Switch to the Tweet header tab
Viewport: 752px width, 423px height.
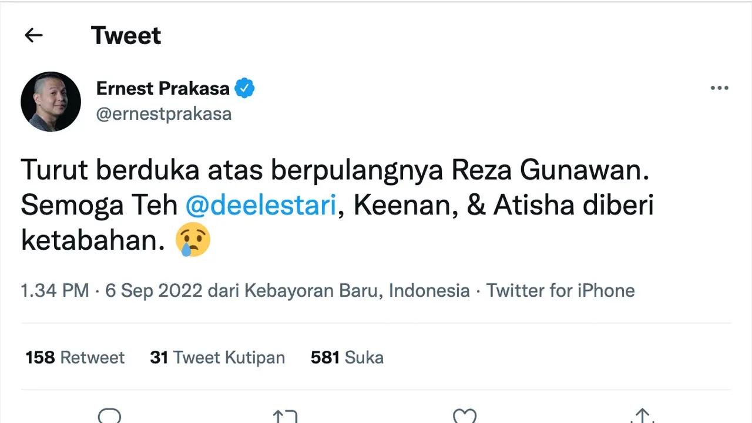126,35
